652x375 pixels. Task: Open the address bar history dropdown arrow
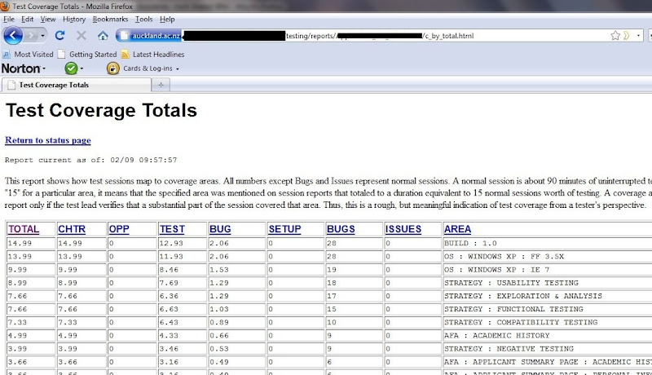click(x=638, y=36)
